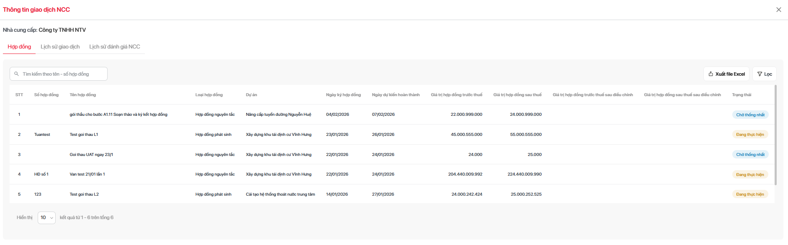Select the Hợp đồng tab
The height and width of the screenshot is (245, 788).
(x=19, y=47)
